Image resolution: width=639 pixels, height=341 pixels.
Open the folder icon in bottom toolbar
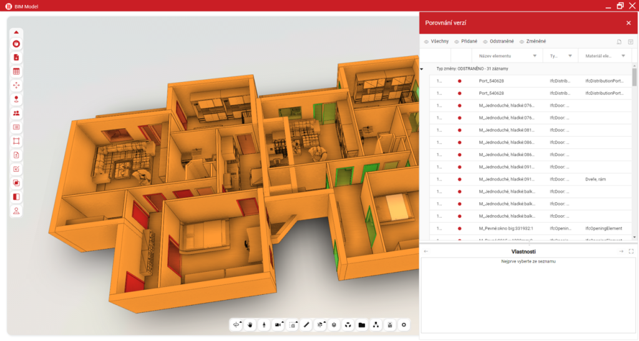coord(362,324)
